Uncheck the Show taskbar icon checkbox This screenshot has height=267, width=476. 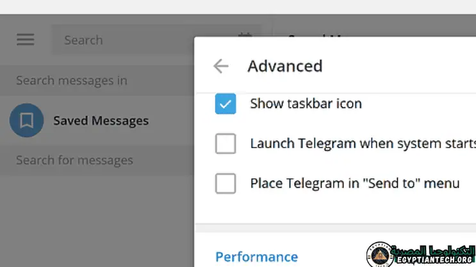[226, 103]
